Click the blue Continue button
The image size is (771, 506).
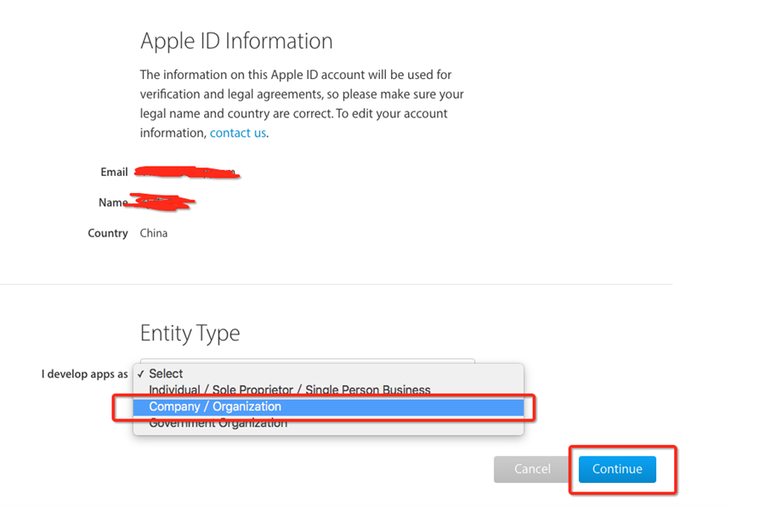point(617,469)
